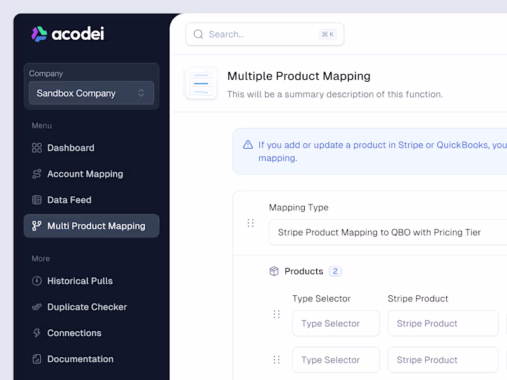Expand the Mapping Type dropdown
The image size is (507, 380).
click(x=388, y=232)
